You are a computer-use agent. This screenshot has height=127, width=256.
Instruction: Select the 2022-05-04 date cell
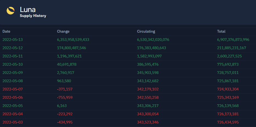(13, 114)
